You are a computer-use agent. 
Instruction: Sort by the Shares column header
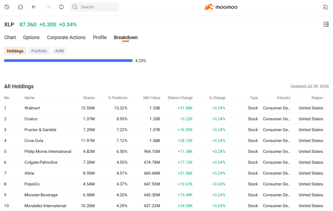click(89, 98)
